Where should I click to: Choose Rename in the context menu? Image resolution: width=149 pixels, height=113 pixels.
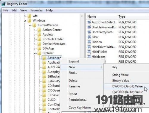coord(82,86)
